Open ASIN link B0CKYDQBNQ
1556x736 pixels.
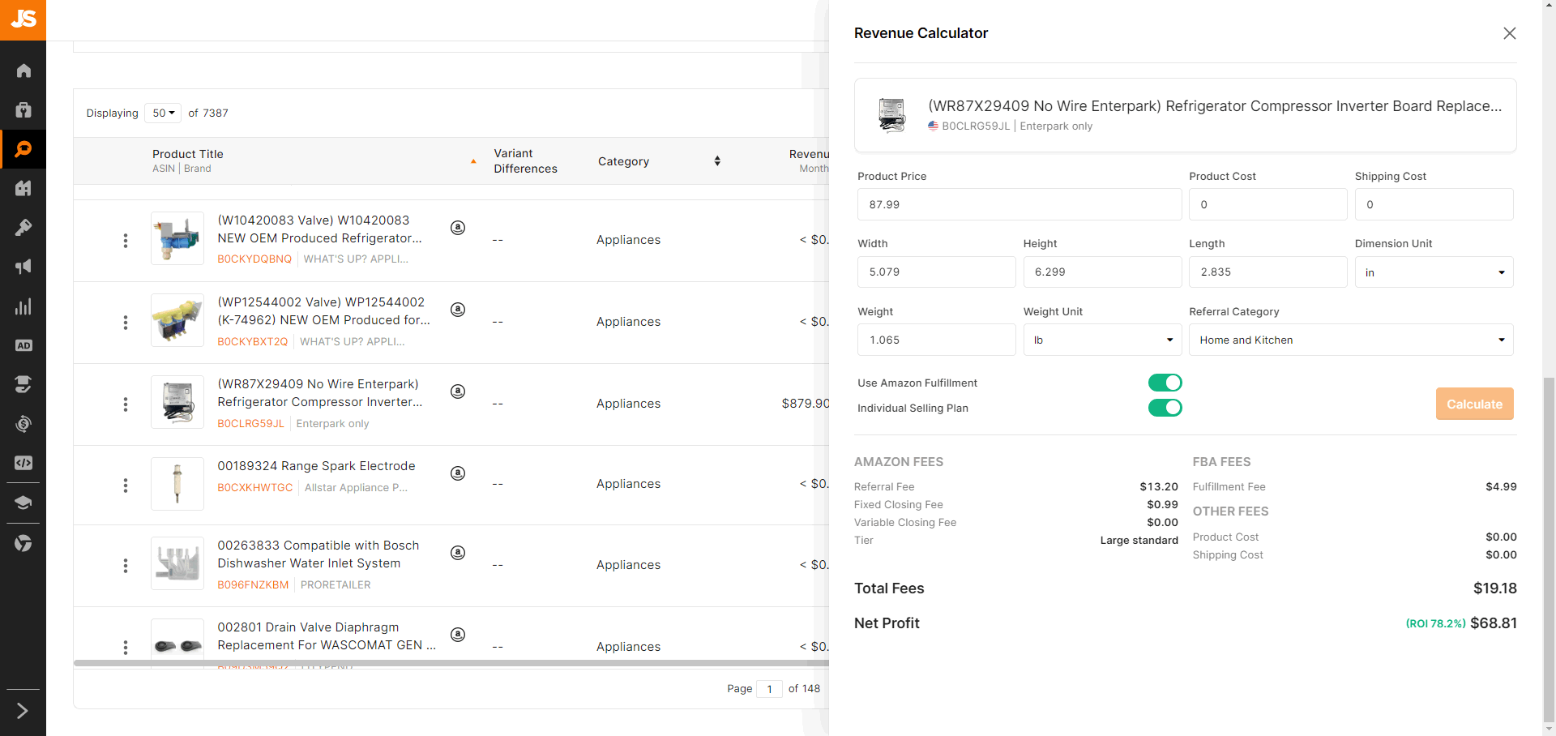(x=254, y=259)
